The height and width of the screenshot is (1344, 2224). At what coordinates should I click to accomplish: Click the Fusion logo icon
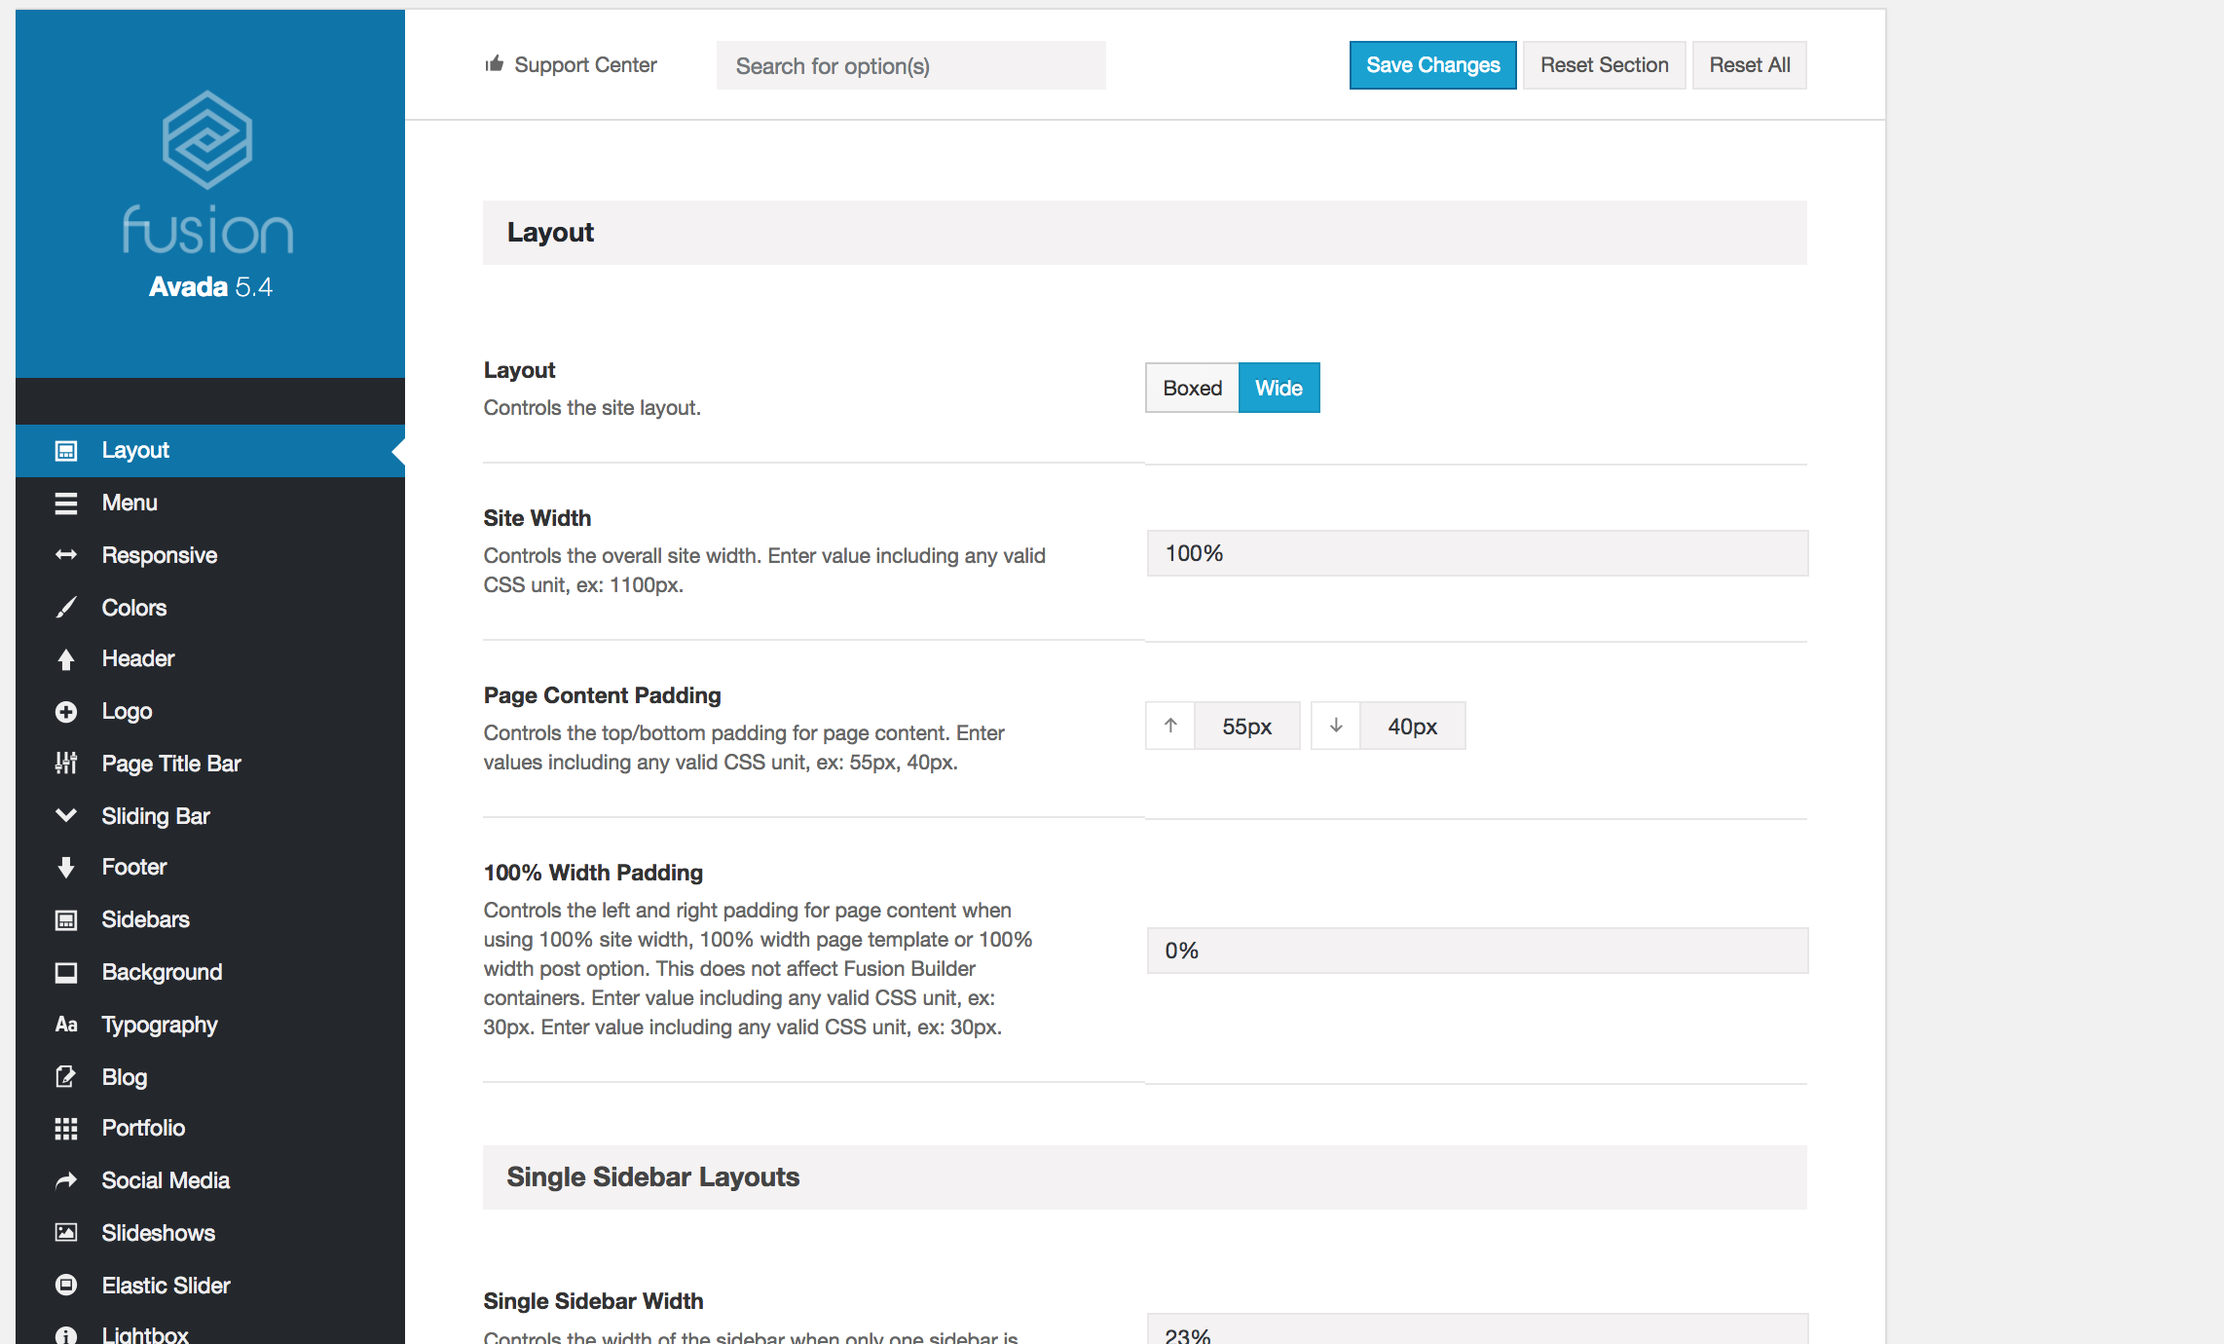[207, 140]
